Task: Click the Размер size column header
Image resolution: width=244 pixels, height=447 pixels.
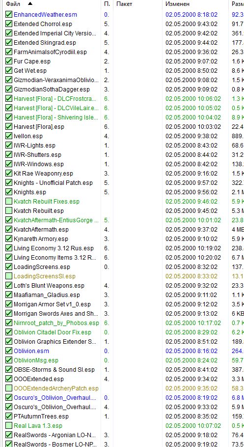Action: (238, 4)
